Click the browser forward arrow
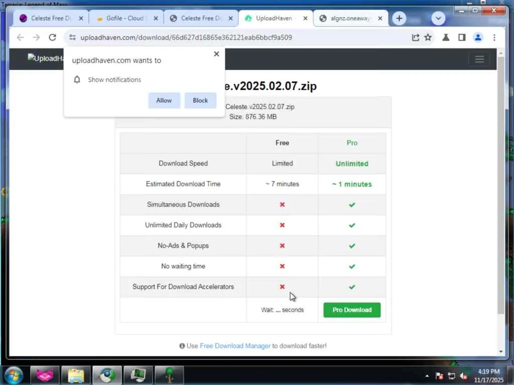Screen dimensions: 514x385 (x=36, y=37)
